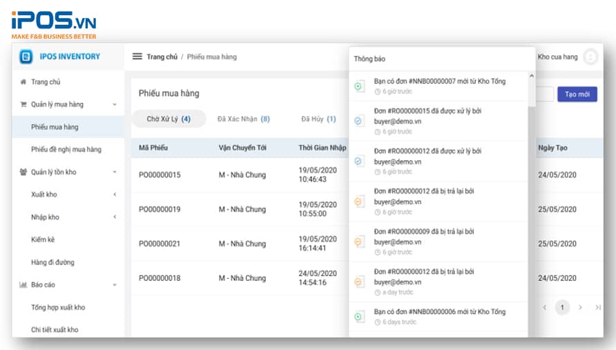Click the home icon beside Trang chủ
This screenshot has height=350, width=616.
23,82
